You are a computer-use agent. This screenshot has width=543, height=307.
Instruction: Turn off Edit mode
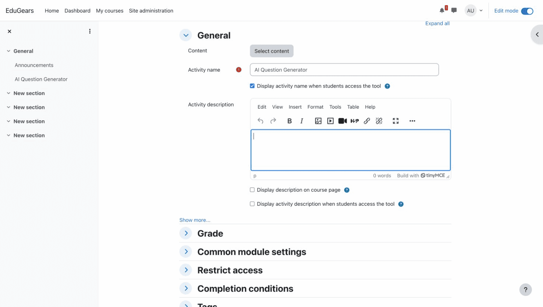point(528,11)
